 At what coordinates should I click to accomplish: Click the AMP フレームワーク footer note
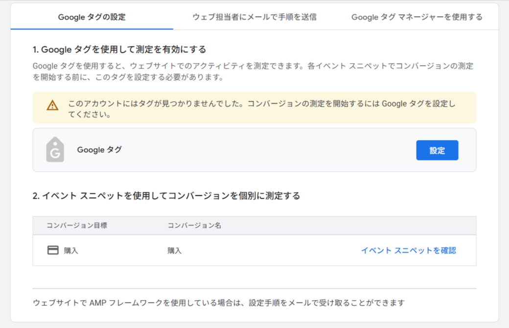219,303
